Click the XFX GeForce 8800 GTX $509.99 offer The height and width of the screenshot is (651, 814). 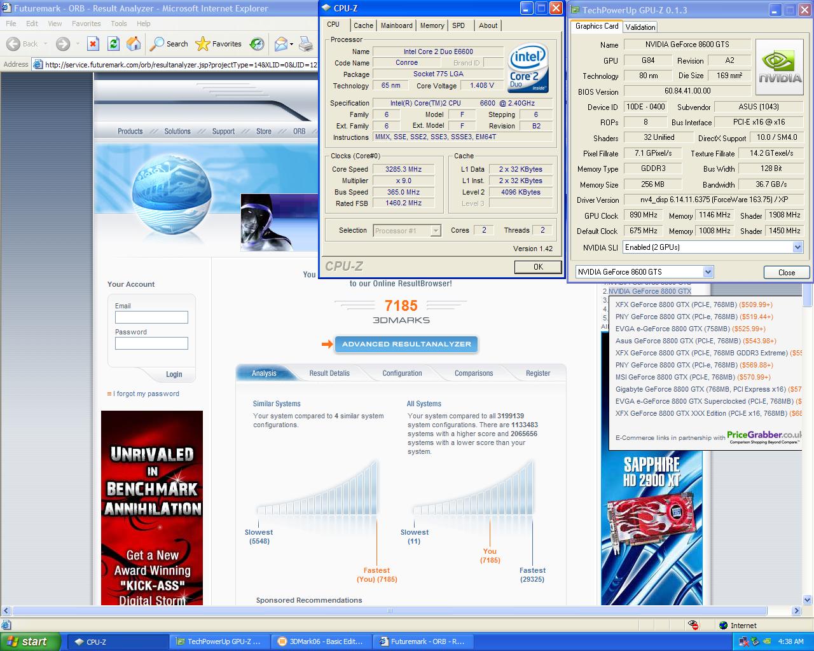694,305
